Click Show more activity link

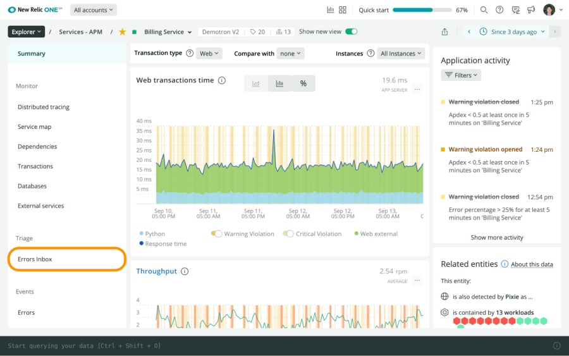497,238
